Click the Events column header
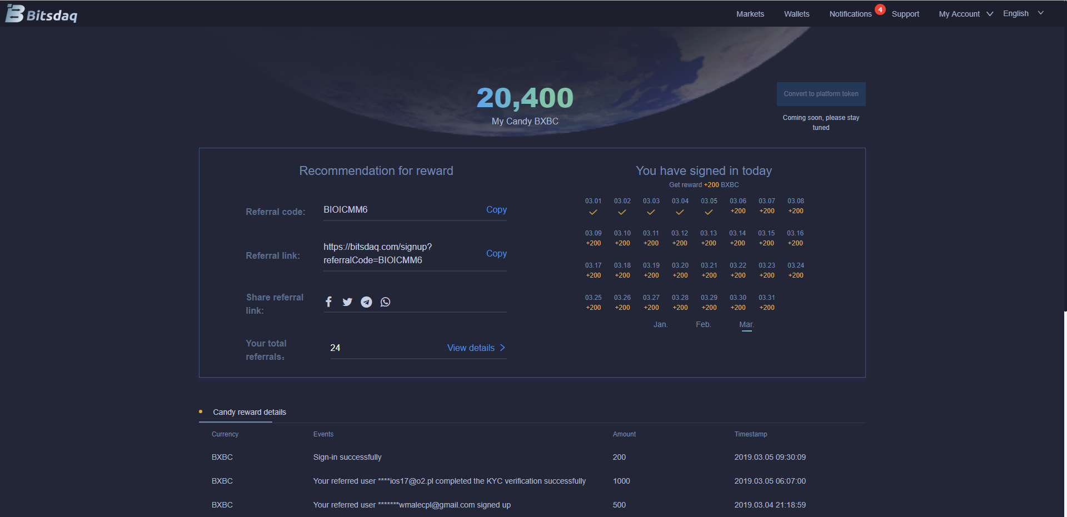1067x517 pixels. [323, 434]
